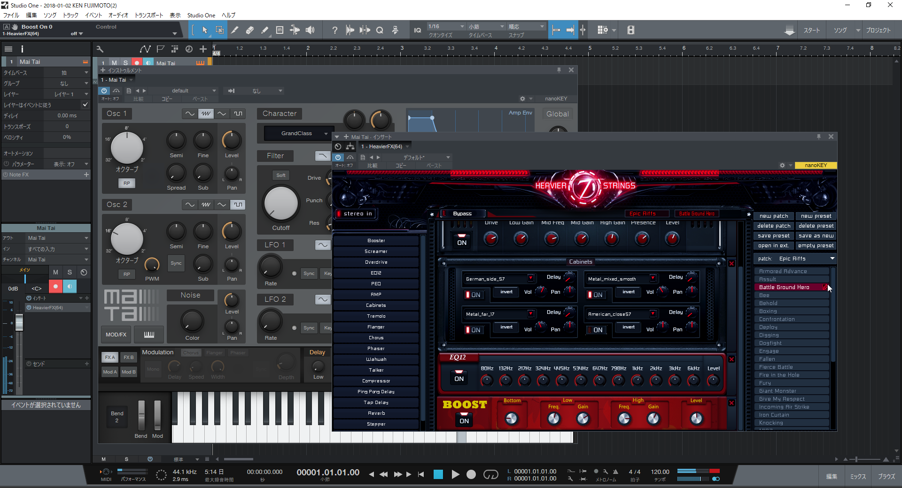Toggle BOOST module ON switch
902x488 pixels.
click(464, 418)
